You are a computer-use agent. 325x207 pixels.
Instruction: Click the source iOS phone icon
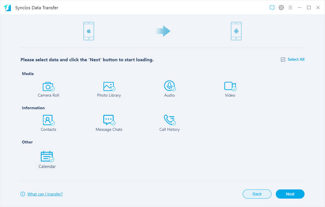tap(89, 31)
